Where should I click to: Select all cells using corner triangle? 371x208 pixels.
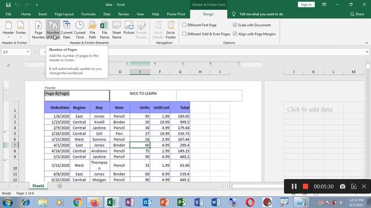tap(8, 65)
